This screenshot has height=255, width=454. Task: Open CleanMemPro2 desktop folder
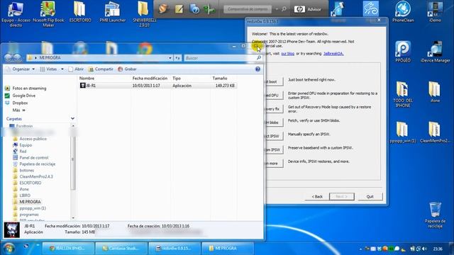point(435,132)
